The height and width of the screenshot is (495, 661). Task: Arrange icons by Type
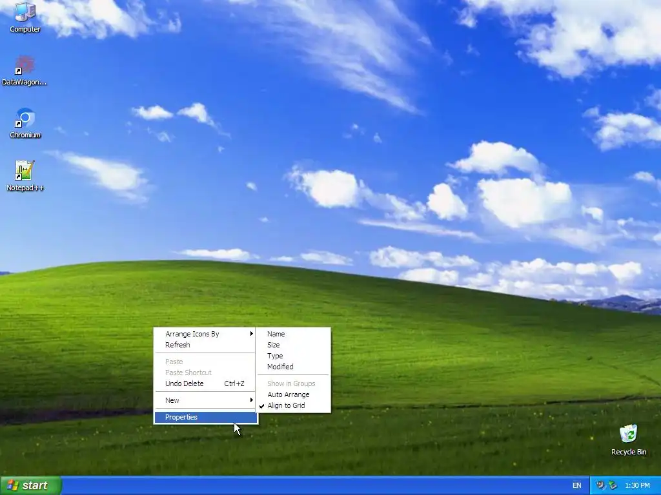point(294,356)
